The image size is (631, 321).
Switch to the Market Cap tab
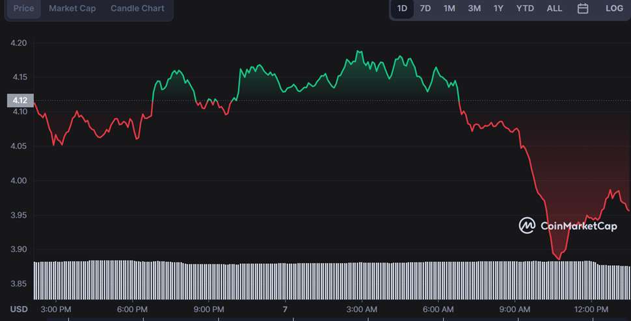click(72, 8)
